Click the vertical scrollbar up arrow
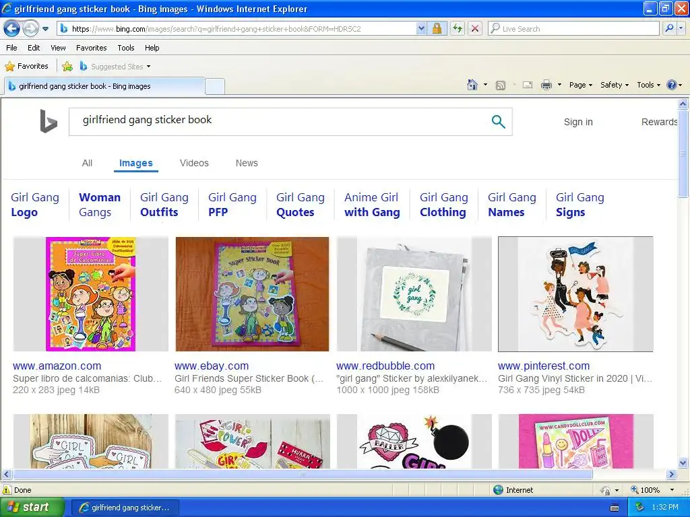690x517 pixels. pyautogui.click(x=683, y=104)
